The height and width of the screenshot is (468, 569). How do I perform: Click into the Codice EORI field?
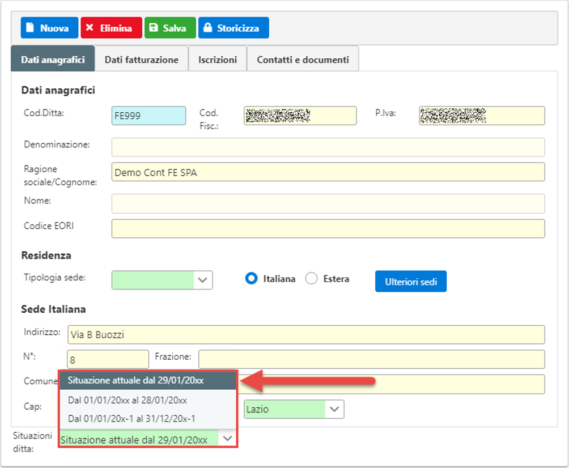point(328,228)
